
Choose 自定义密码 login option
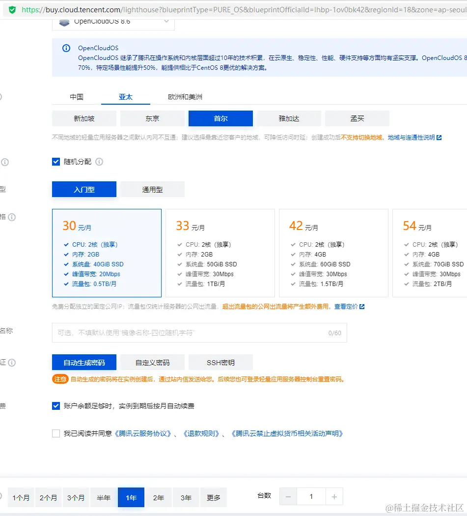152,362
